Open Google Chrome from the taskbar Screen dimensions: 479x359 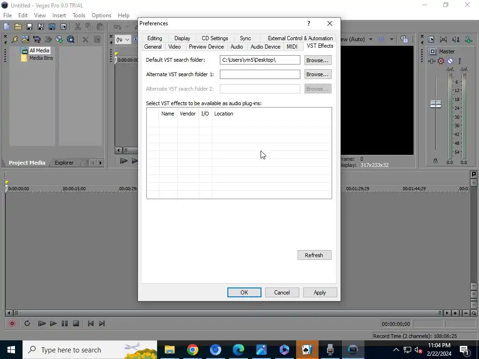[192, 350]
